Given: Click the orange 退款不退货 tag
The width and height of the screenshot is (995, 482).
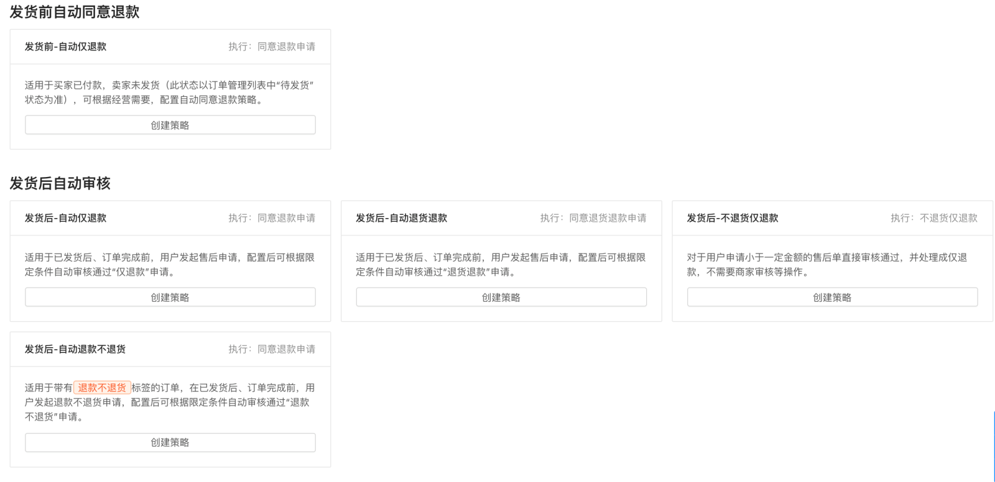Looking at the screenshot, I should pyautogui.click(x=102, y=388).
